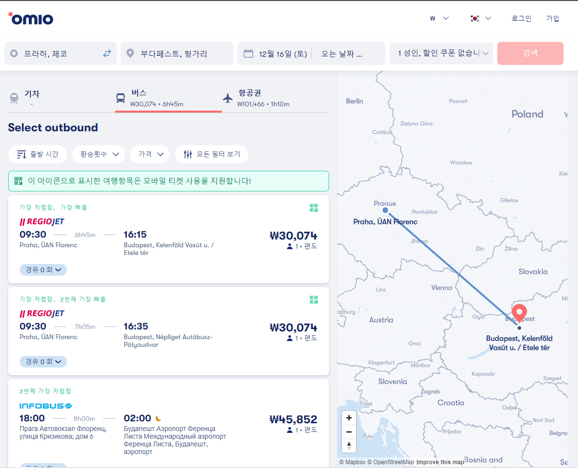This screenshot has width=578, height=468.
Task: Open the language flag dropdown chevron
Action: point(488,18)
